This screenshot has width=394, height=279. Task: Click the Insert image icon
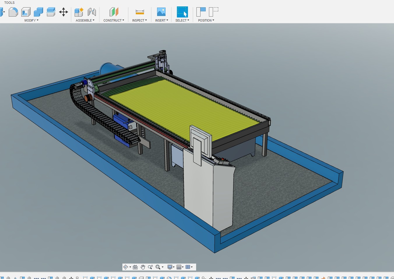[x=161, y=12]
